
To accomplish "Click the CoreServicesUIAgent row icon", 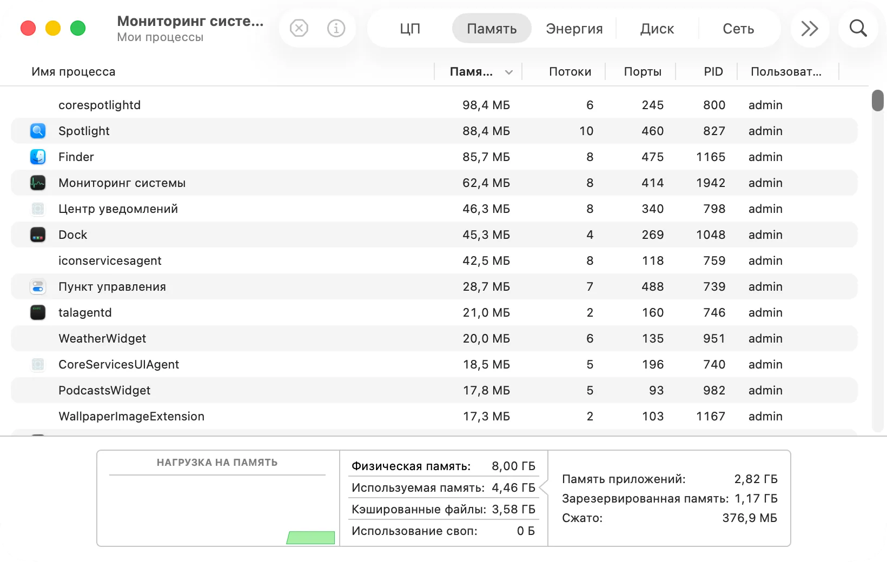I will tap(38, 364).
